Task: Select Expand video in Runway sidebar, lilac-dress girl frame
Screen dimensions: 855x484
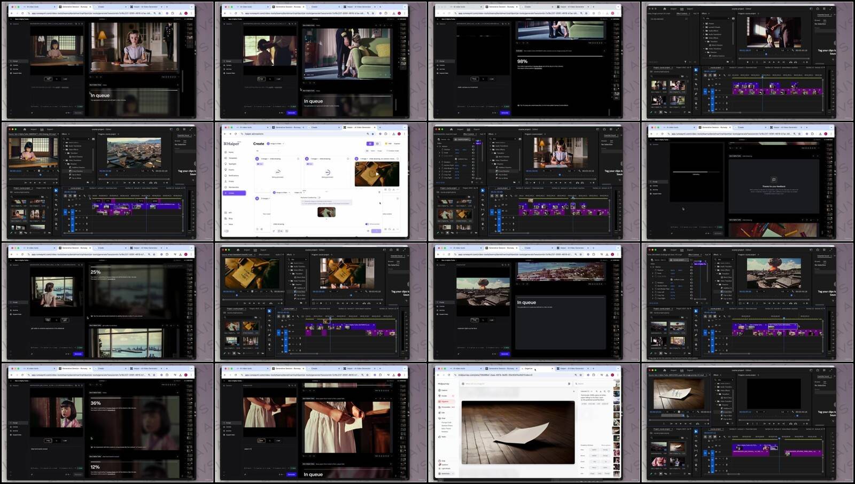Action: 17,73
